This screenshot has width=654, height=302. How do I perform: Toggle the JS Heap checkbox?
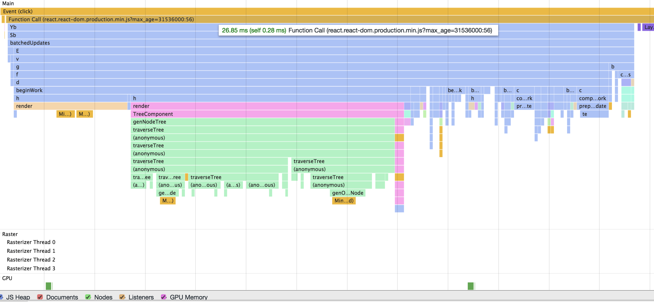tap(1, 297)
